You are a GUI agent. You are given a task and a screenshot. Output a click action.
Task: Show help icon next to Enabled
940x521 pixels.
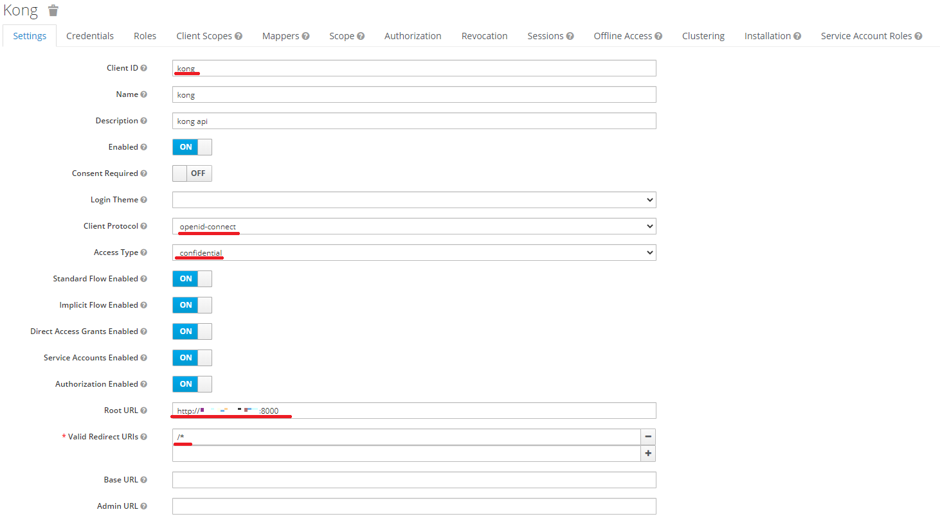[144, 147]
